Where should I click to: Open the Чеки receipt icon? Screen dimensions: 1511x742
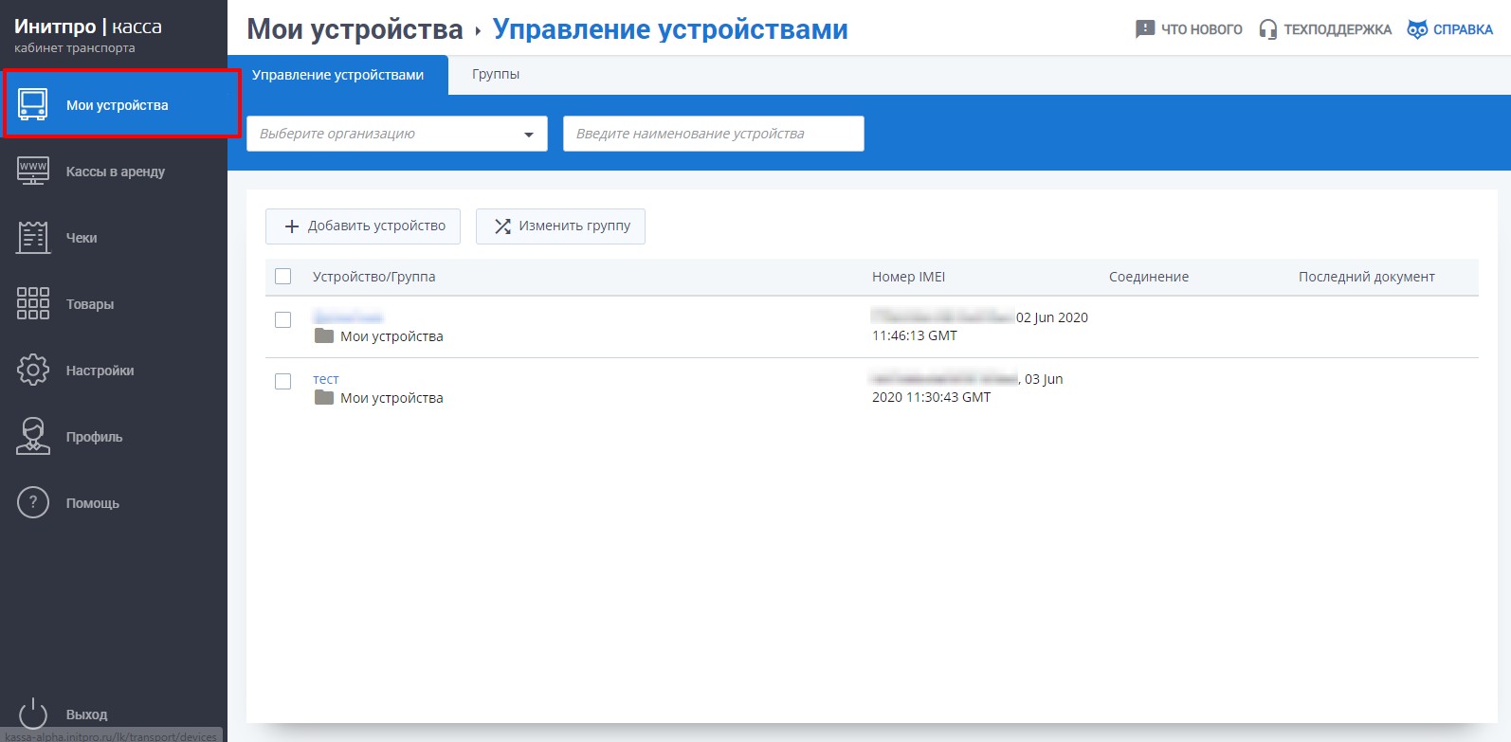click(x=33, y=237)
